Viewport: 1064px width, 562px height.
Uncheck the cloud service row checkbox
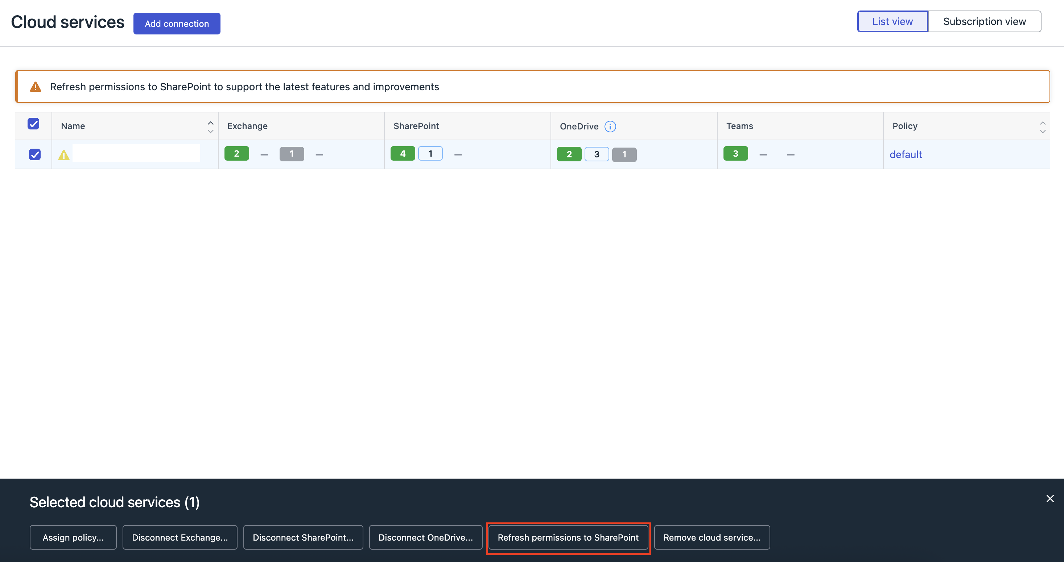pyautogui.click(x=35, y=154)
